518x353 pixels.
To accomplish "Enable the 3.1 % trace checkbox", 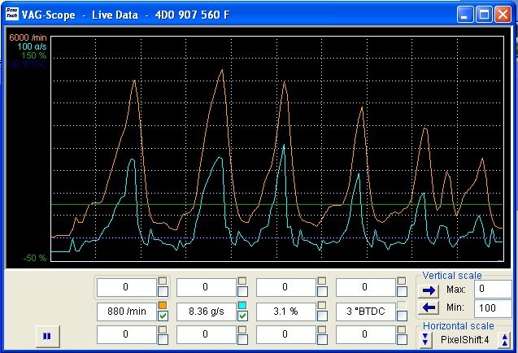I will pos(322,316).
